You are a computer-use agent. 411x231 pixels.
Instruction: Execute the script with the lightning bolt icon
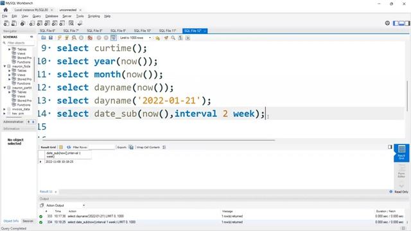click(60, 38)
